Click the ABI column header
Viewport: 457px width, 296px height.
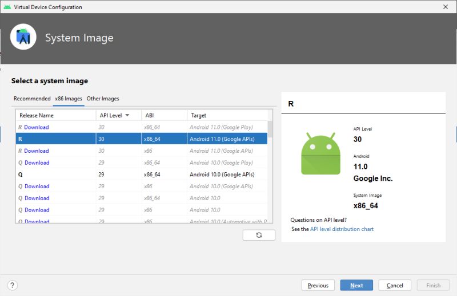[x=164, y=115]
